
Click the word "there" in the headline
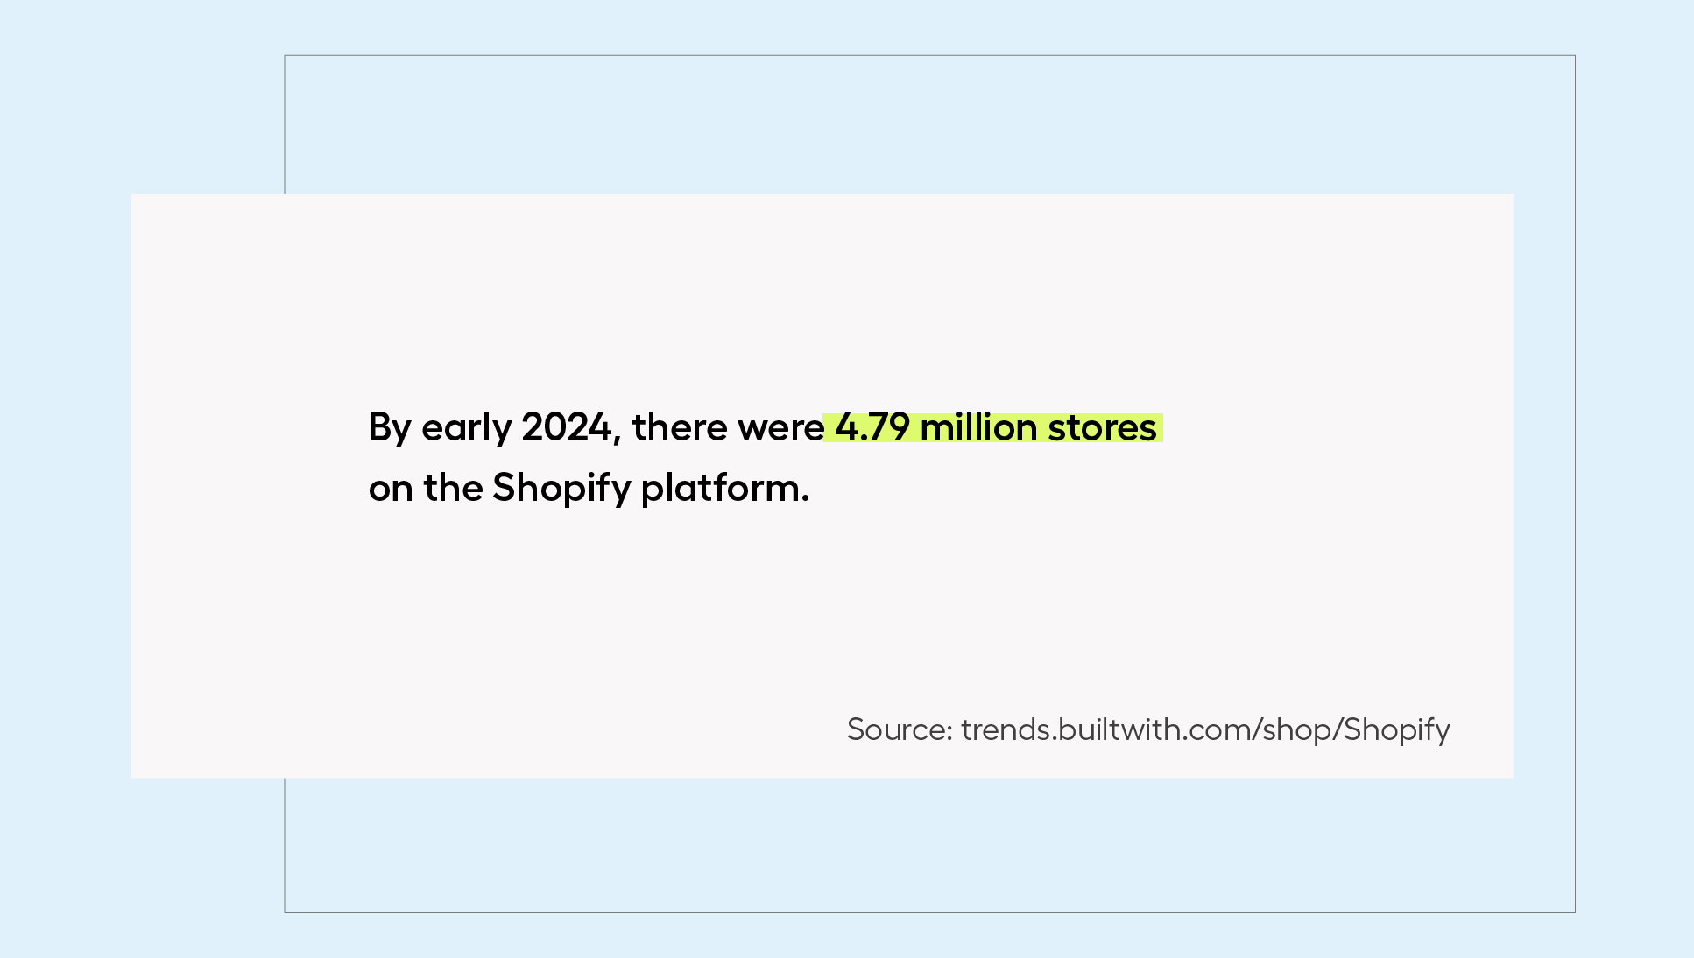coord(680,427)
